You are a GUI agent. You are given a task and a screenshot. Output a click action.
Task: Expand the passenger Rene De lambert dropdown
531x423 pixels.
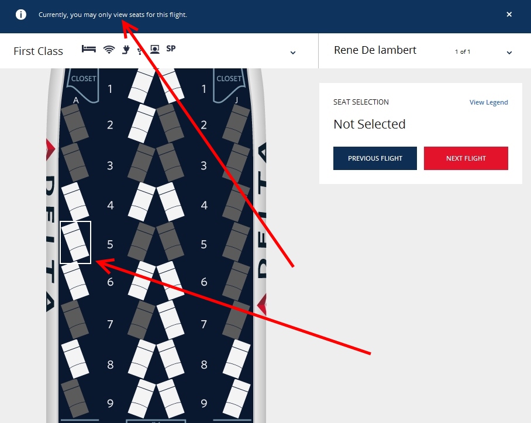click(x=509, y=53)
